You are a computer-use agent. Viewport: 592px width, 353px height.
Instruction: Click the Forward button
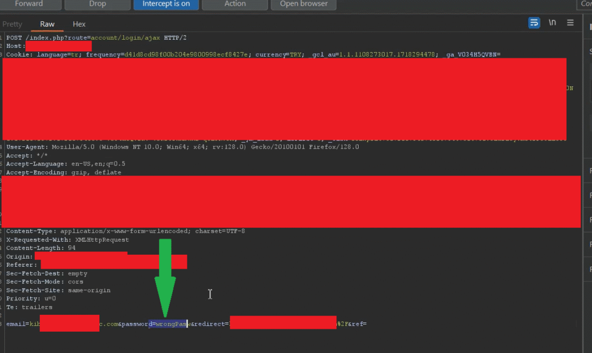29,4
